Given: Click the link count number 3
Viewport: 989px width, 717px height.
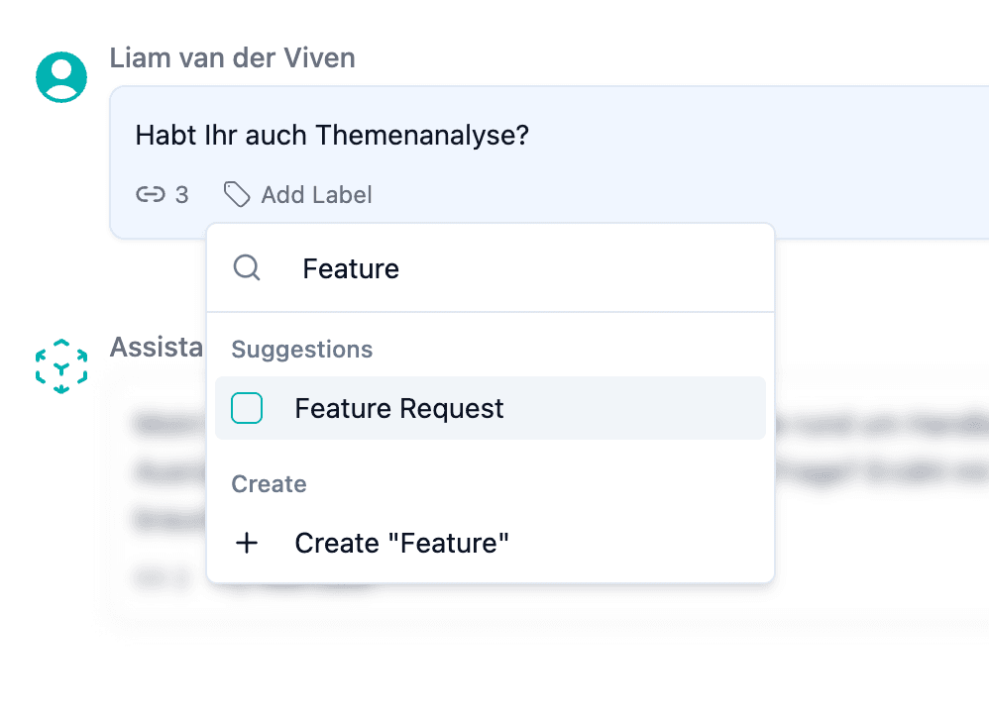Looking at the screenshot, I should 181,195.
